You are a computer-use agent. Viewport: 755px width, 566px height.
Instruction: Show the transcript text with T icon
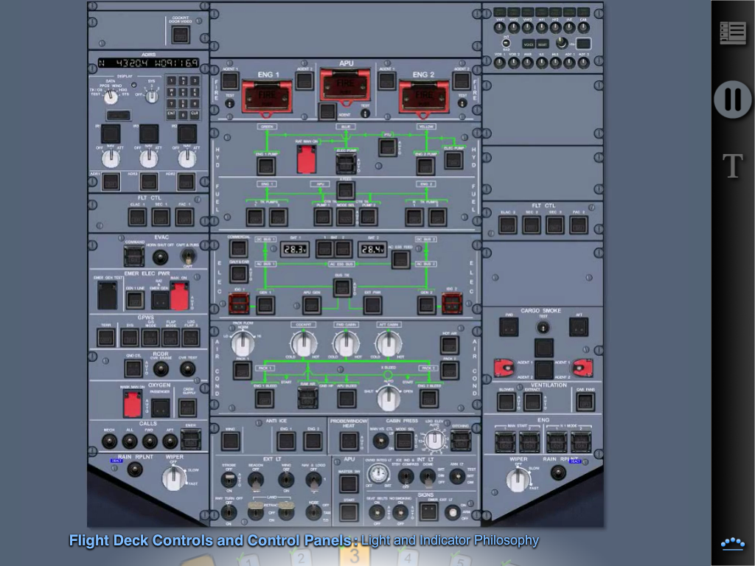(x=732, y=166)
